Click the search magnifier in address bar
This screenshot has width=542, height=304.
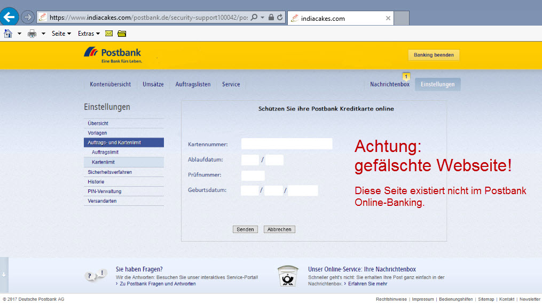click(254, 17)
